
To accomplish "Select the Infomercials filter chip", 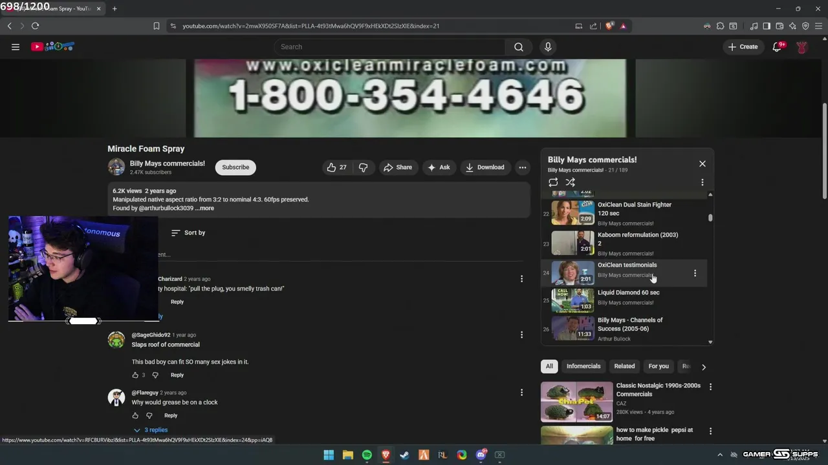I will click(x=583, y=366).
